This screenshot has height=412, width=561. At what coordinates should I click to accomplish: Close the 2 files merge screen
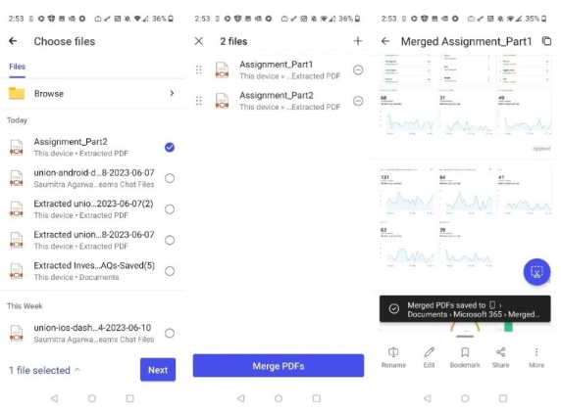coord(199,41)
